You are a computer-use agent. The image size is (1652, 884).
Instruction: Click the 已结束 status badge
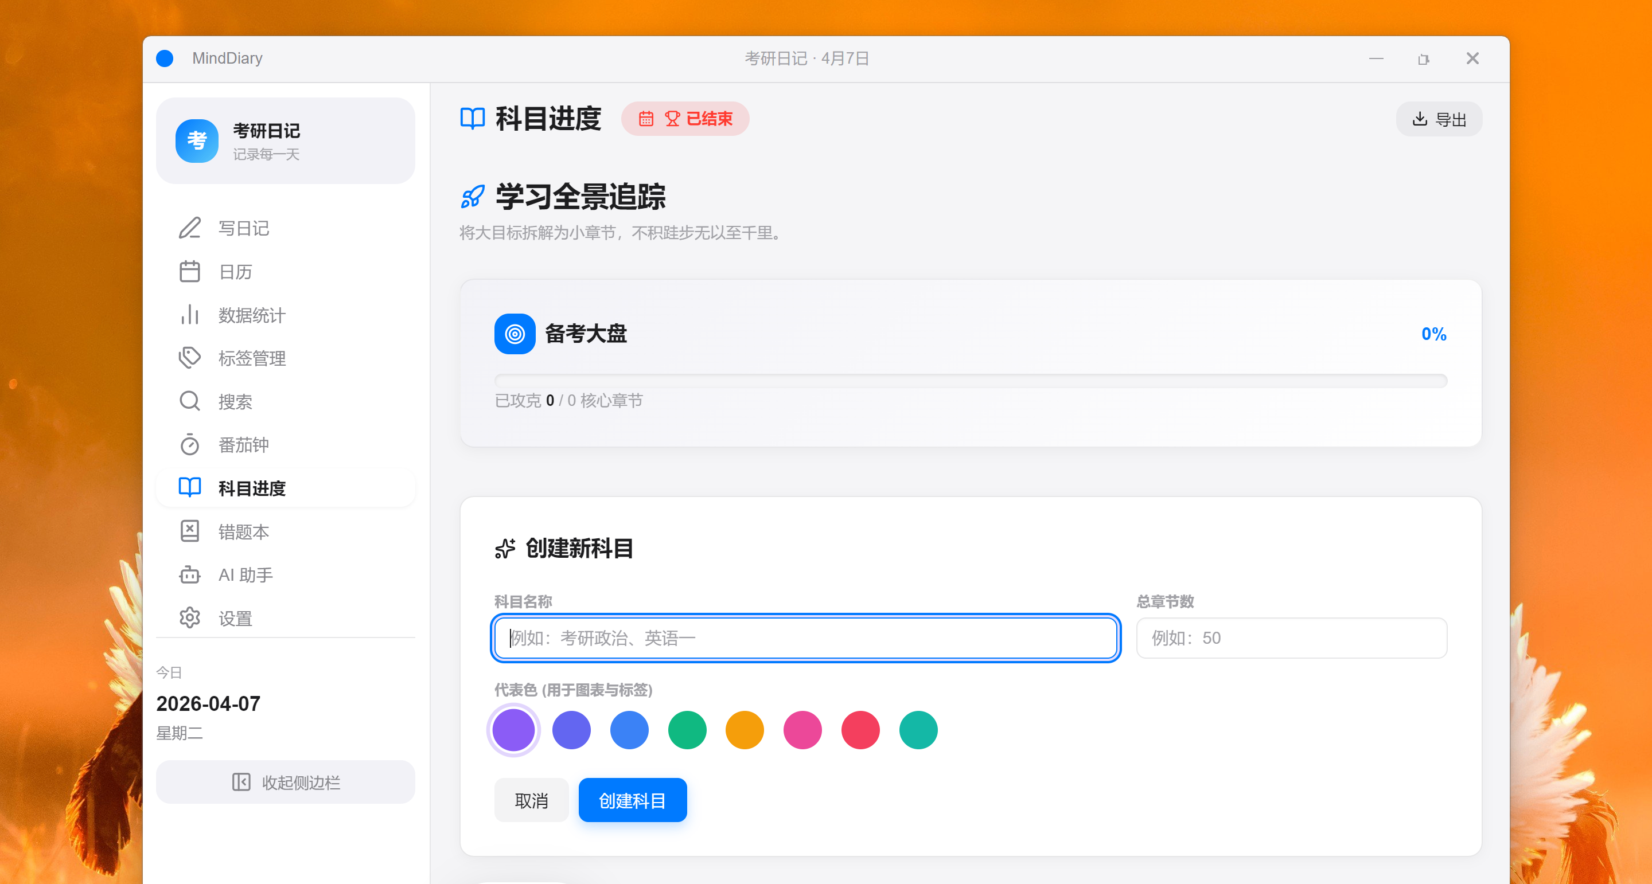(685, 119)
